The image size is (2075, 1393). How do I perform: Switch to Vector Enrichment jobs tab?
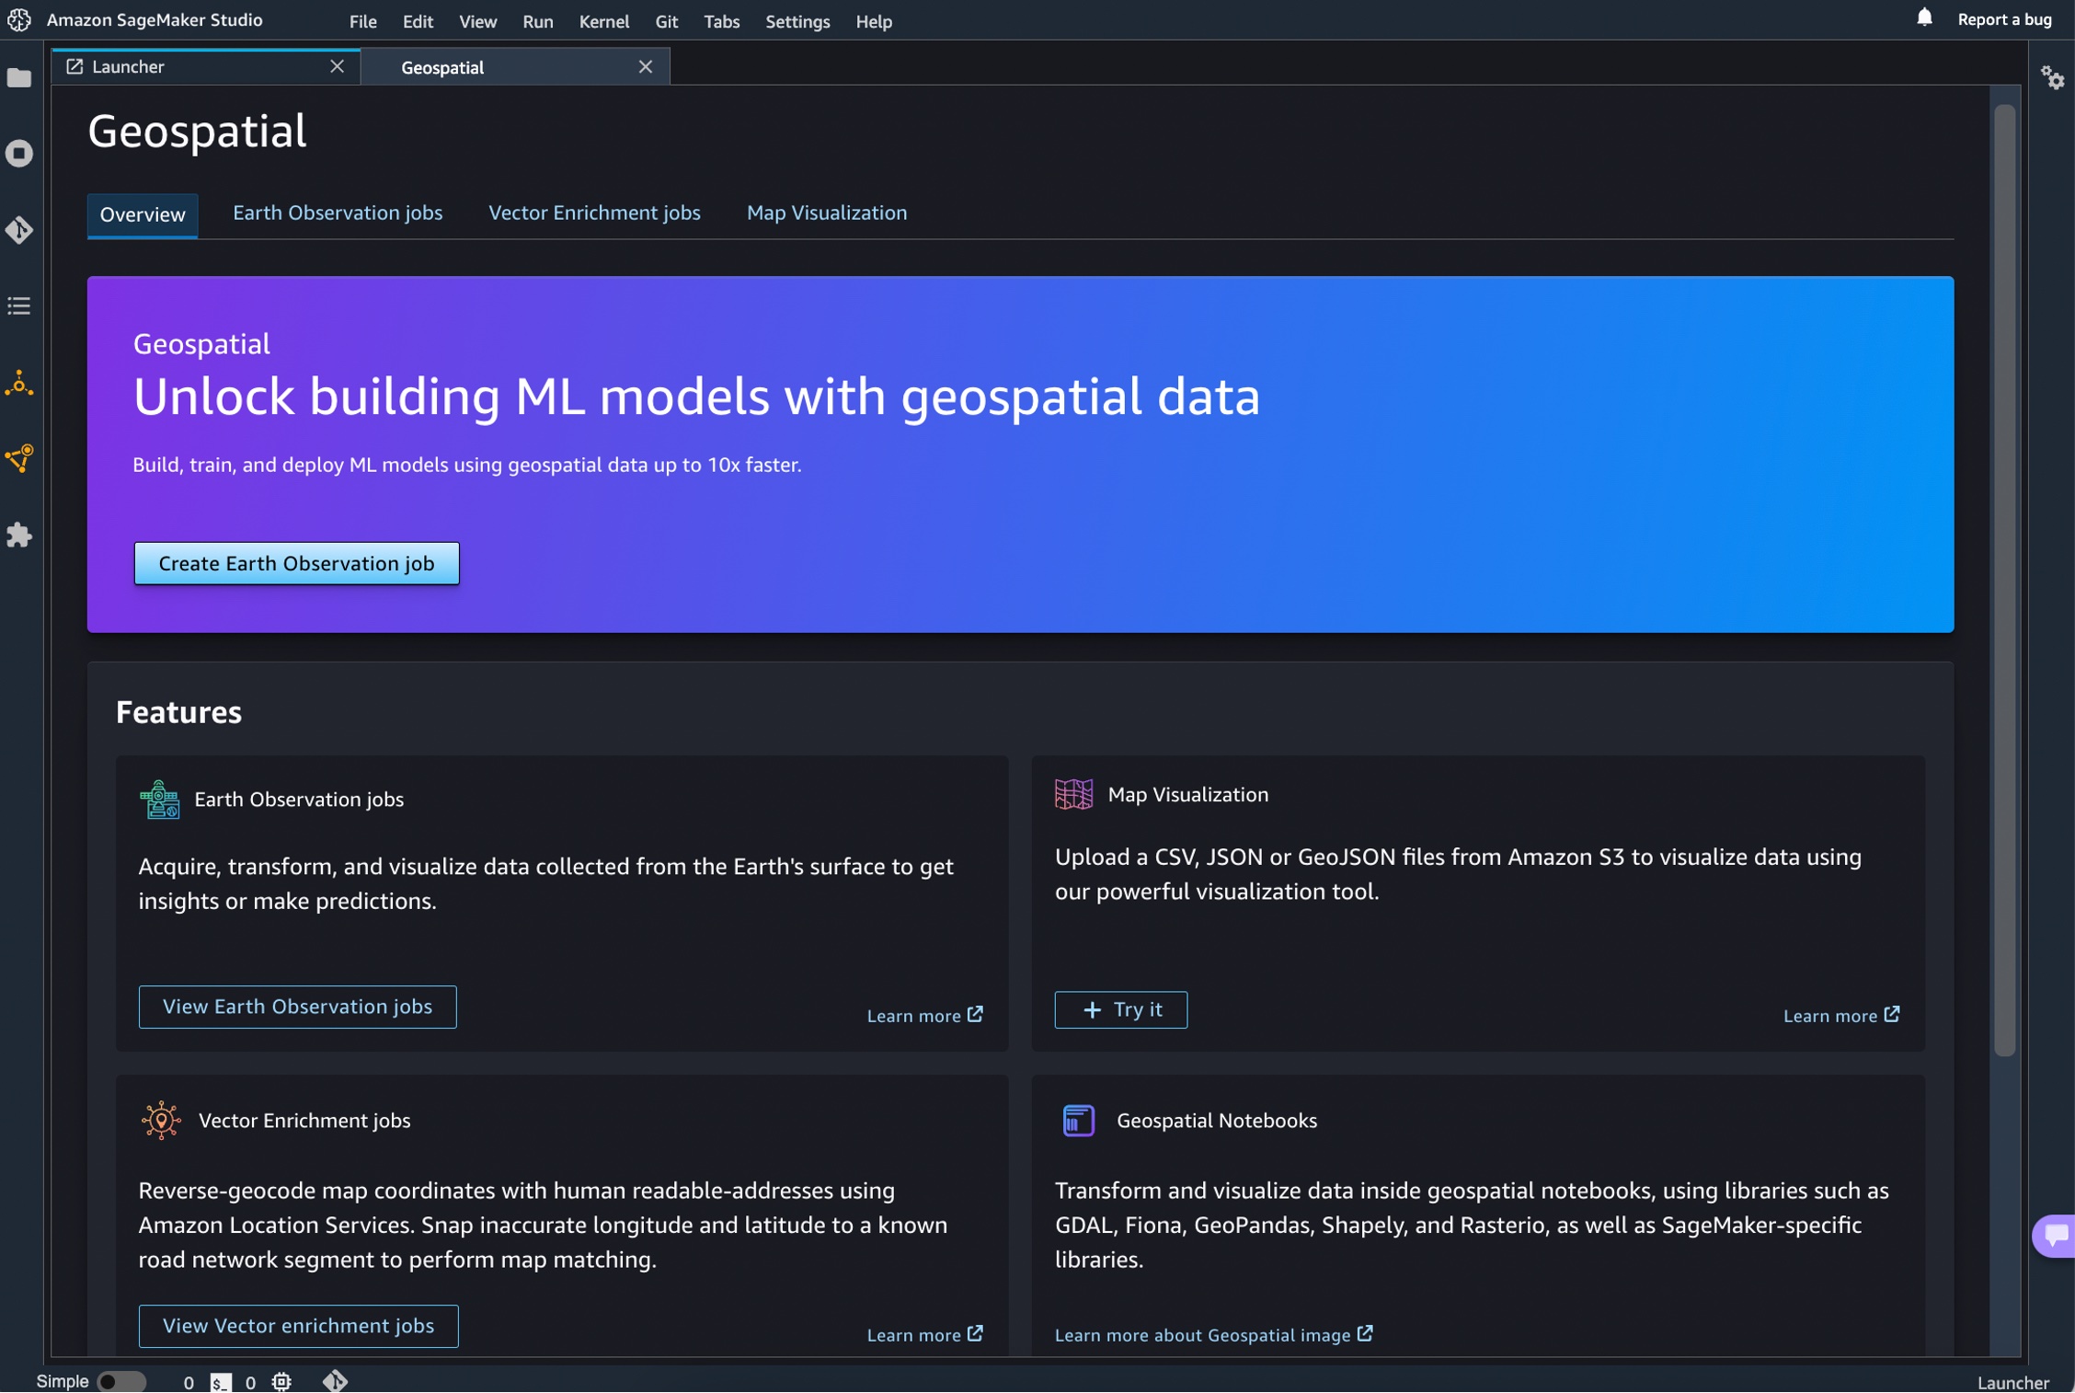click(x=593, y=213)
